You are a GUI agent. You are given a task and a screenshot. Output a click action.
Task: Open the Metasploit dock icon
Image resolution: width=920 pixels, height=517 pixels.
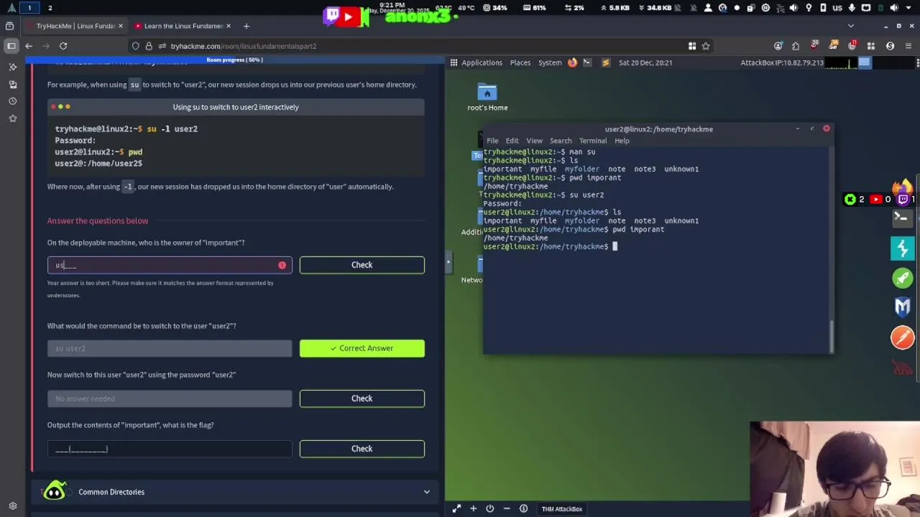click(x=903, y=307)
